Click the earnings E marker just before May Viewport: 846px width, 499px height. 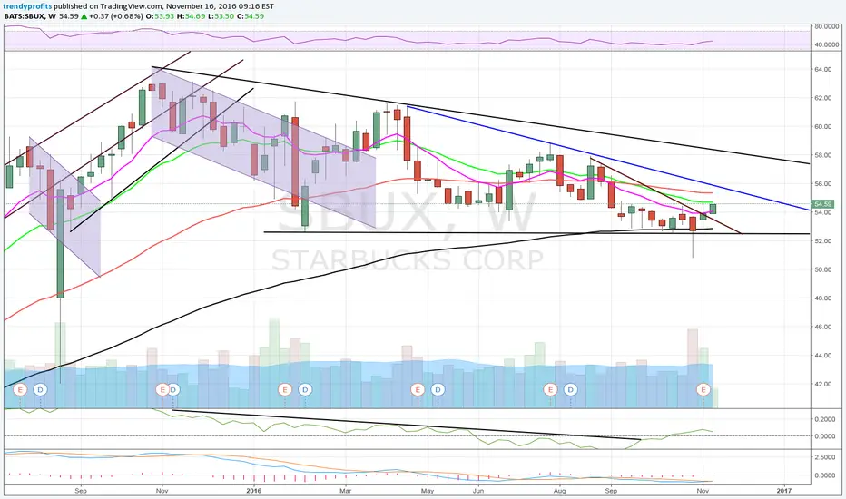pos(417,389)
